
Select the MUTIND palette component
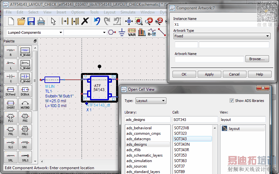(x=25, y=105)
